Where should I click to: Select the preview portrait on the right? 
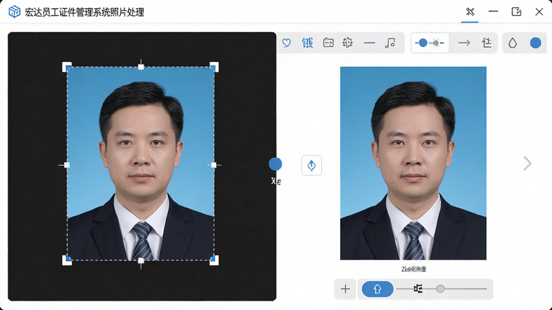click(413, 164)
